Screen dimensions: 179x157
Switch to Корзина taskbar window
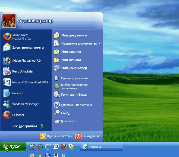101,147
